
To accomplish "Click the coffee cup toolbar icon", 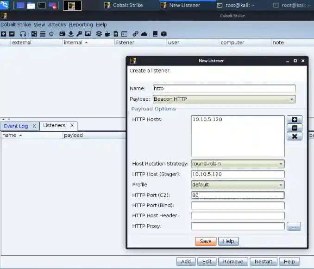I will tap(107, 34).
